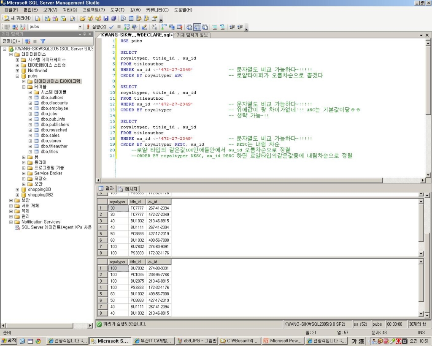This screenshot has height=346, width=432.
Task: Click the au_id column header in the upper grid
Action: coord(159,202)
